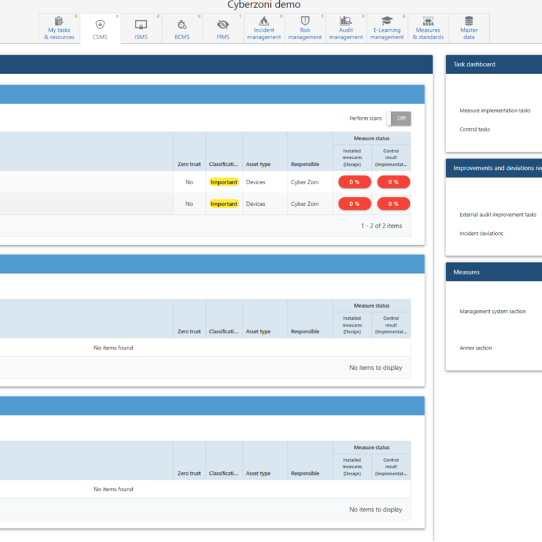Click the Incident management flame icon
This screenshot has height=542, width=542.
point(264,22)
